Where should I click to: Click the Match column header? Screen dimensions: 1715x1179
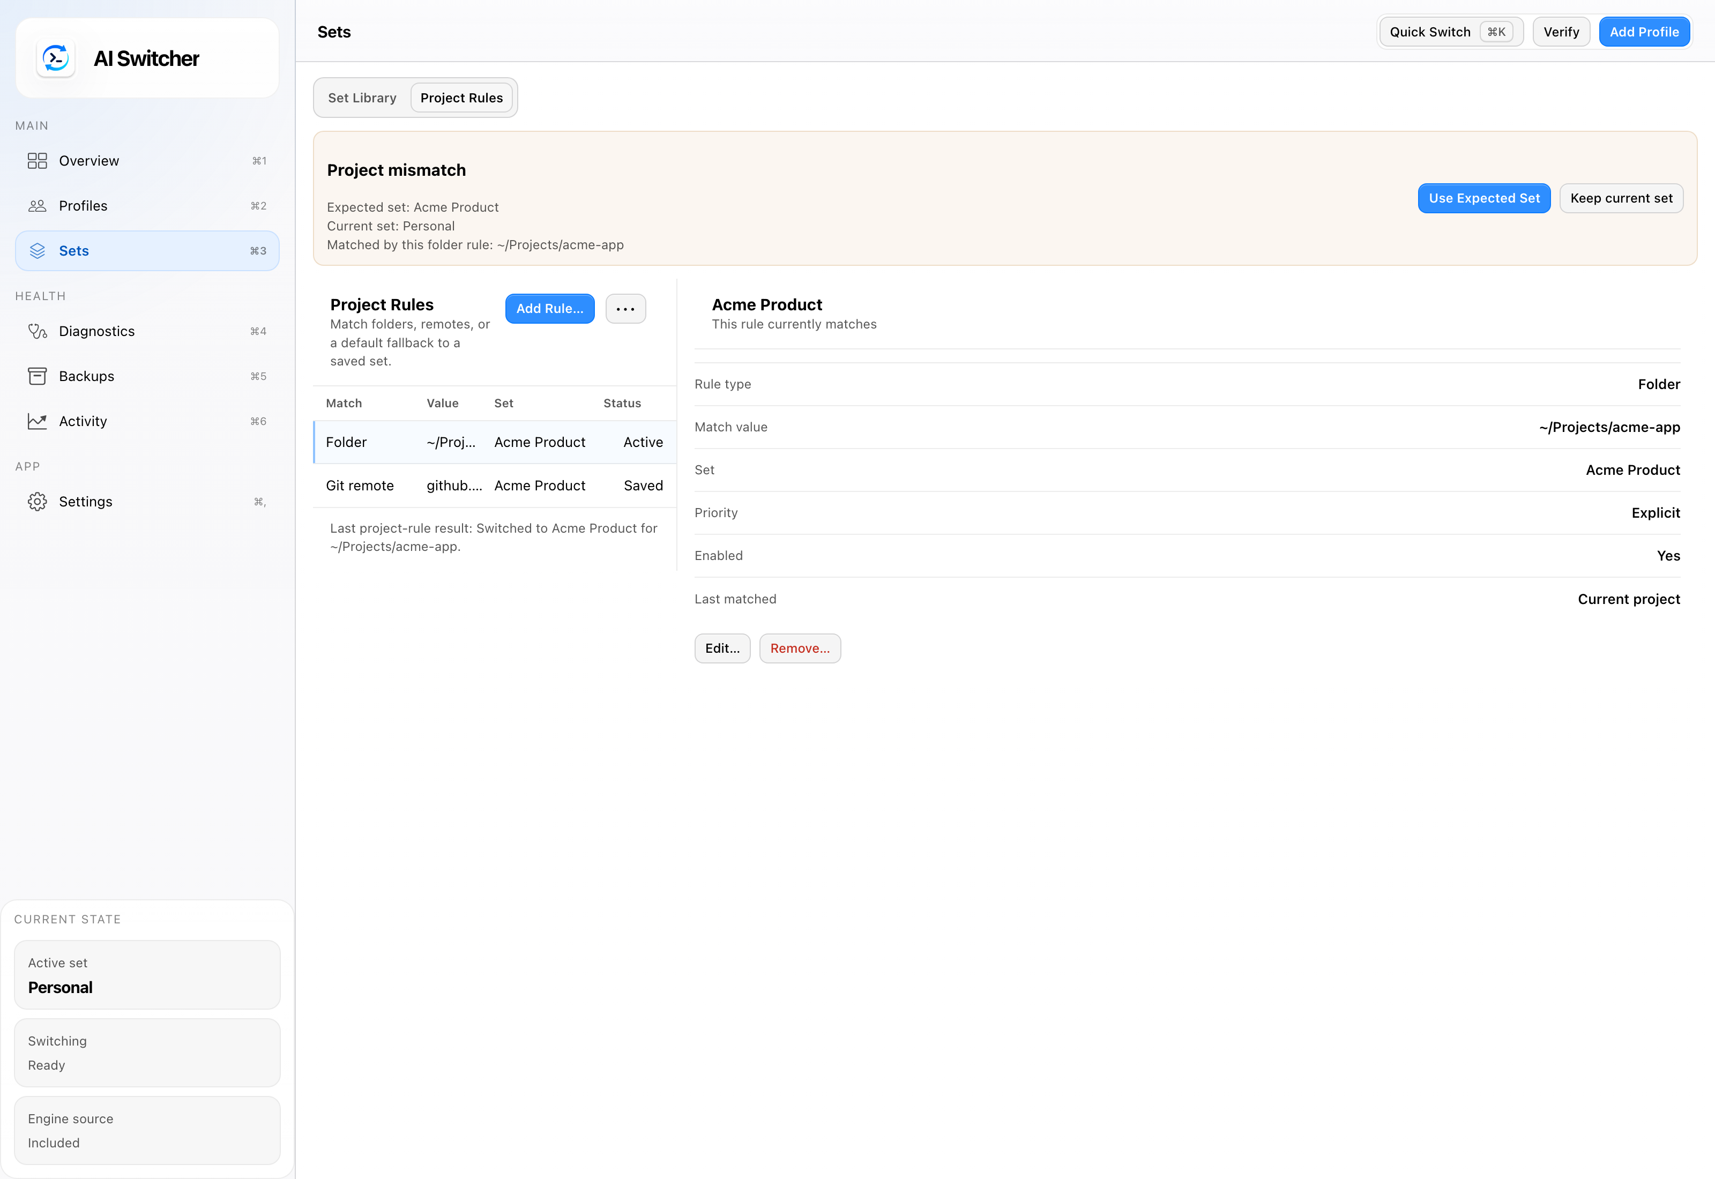tap(344, 404)
